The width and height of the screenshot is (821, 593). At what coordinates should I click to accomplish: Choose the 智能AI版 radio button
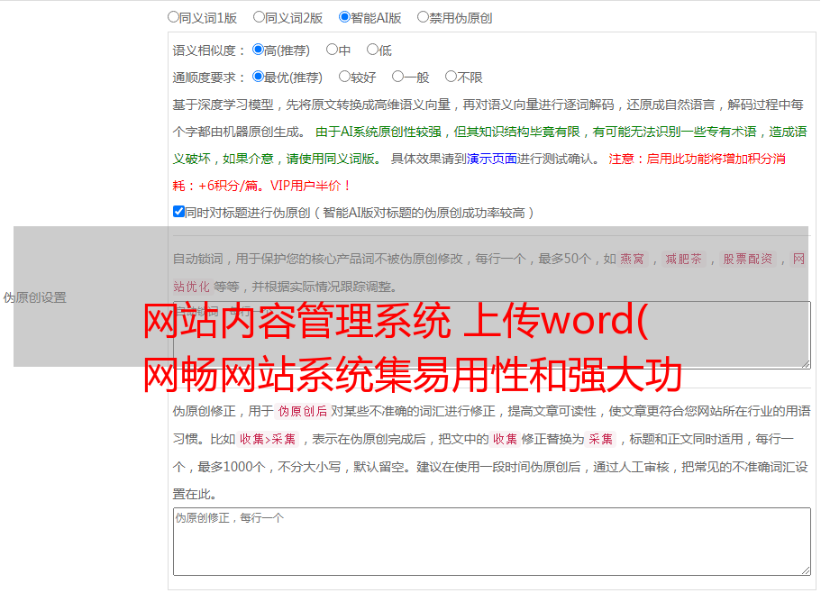(x=344, y=17)
